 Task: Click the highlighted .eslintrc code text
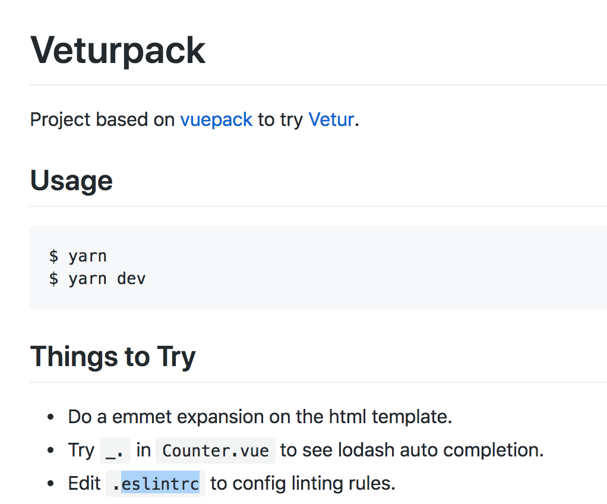pyautogui.click(x=160, y=484)
